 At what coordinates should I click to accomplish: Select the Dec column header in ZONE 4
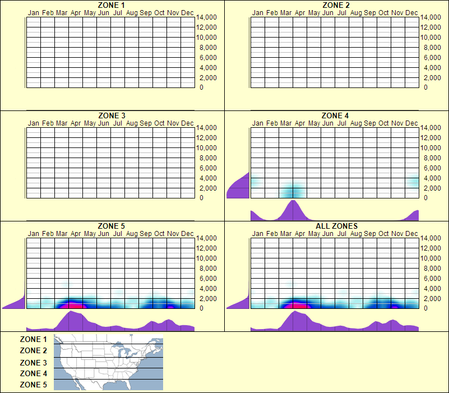411,123
